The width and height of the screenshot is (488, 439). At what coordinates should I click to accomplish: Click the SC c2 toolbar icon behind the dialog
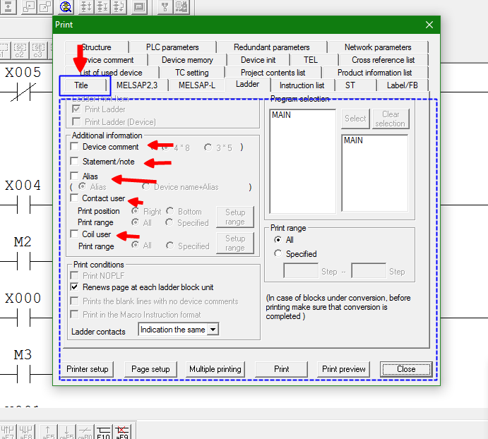[20, 50]
